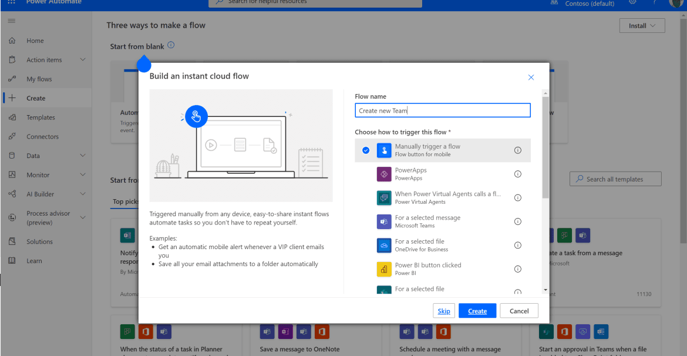Select Manually trigger a flow radio
This screenshot has width=687, height=356.
click(x=366, y=150)
